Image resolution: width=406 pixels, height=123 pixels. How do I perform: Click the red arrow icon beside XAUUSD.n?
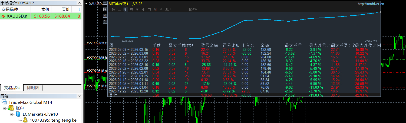click(x=3, y=16)
